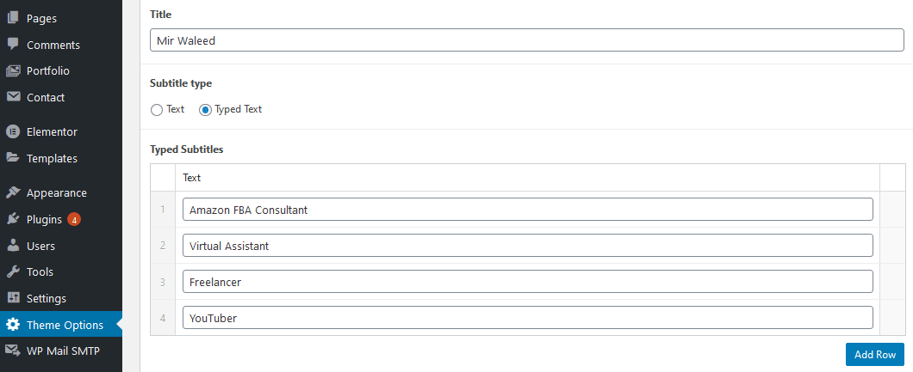
Task: Select the Typed Text radio button
Action: [205, 110]
